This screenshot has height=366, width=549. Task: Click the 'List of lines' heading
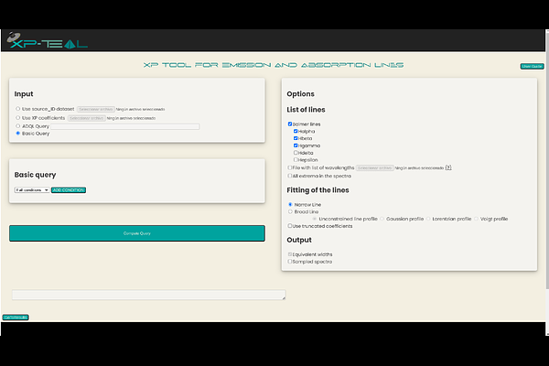point(306,110)
